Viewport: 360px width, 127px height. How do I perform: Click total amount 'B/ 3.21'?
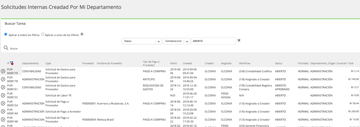point(355,87)
